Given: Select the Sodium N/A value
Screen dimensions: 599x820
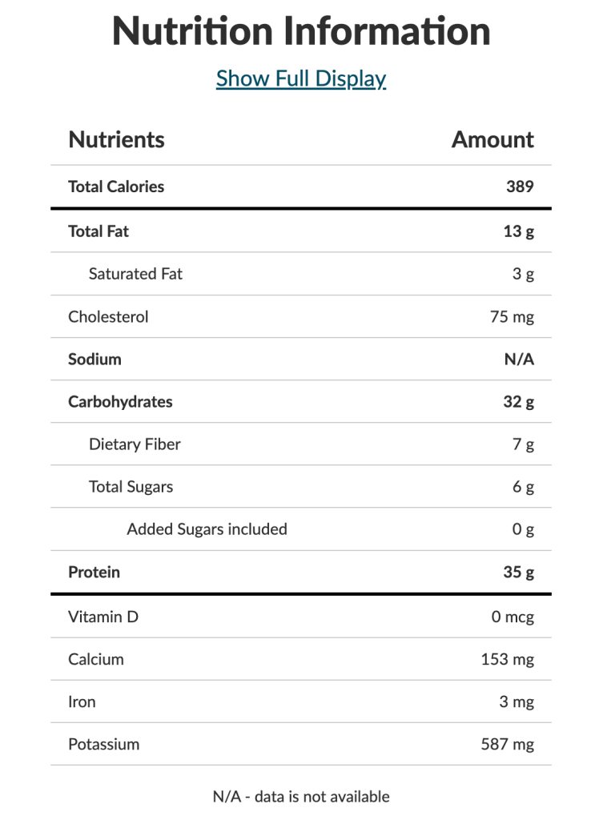Looking at the screenshot, I should [x=519, y=360].
